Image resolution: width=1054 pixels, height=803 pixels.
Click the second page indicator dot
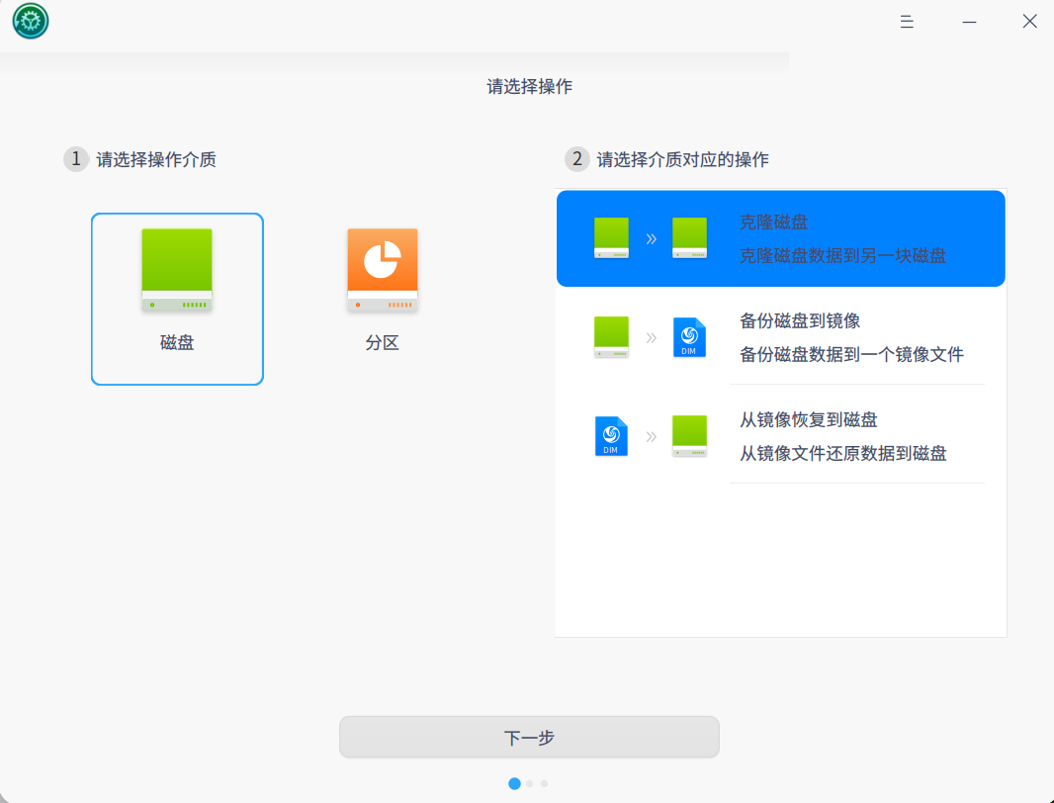click(x=530, y=783)
